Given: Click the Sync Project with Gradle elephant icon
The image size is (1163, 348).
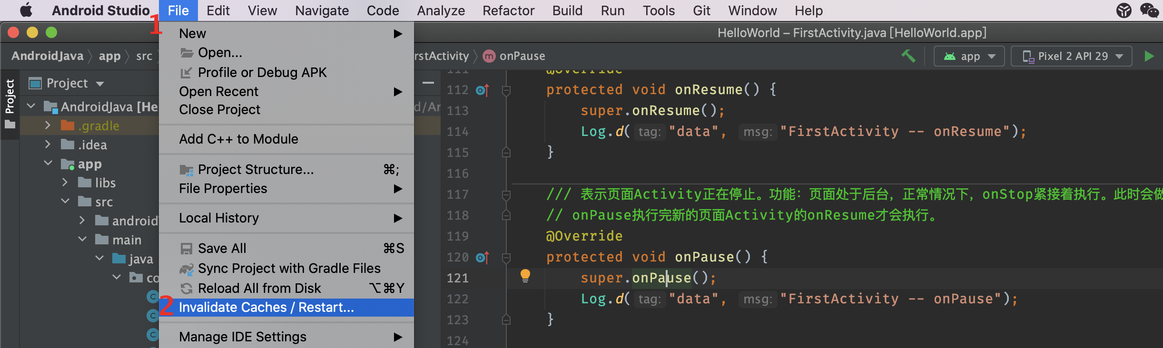Looking at the screenshot, I should click(187, 269).
